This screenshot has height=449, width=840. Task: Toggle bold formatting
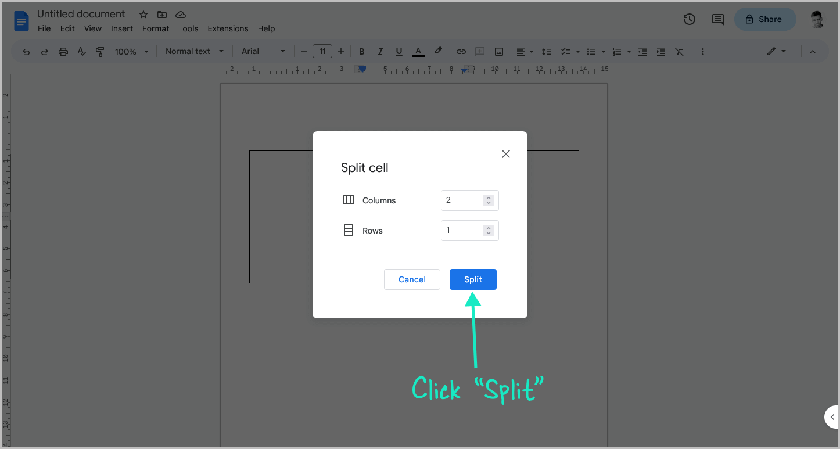click(361, 51)
